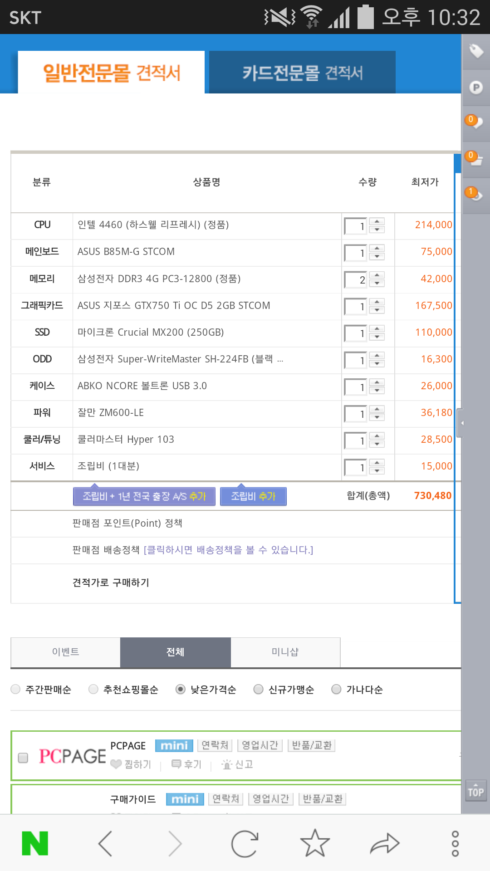
Task: Open 마이크론 Crucial MX200 (250GB) product
Action: pos(151,332)
